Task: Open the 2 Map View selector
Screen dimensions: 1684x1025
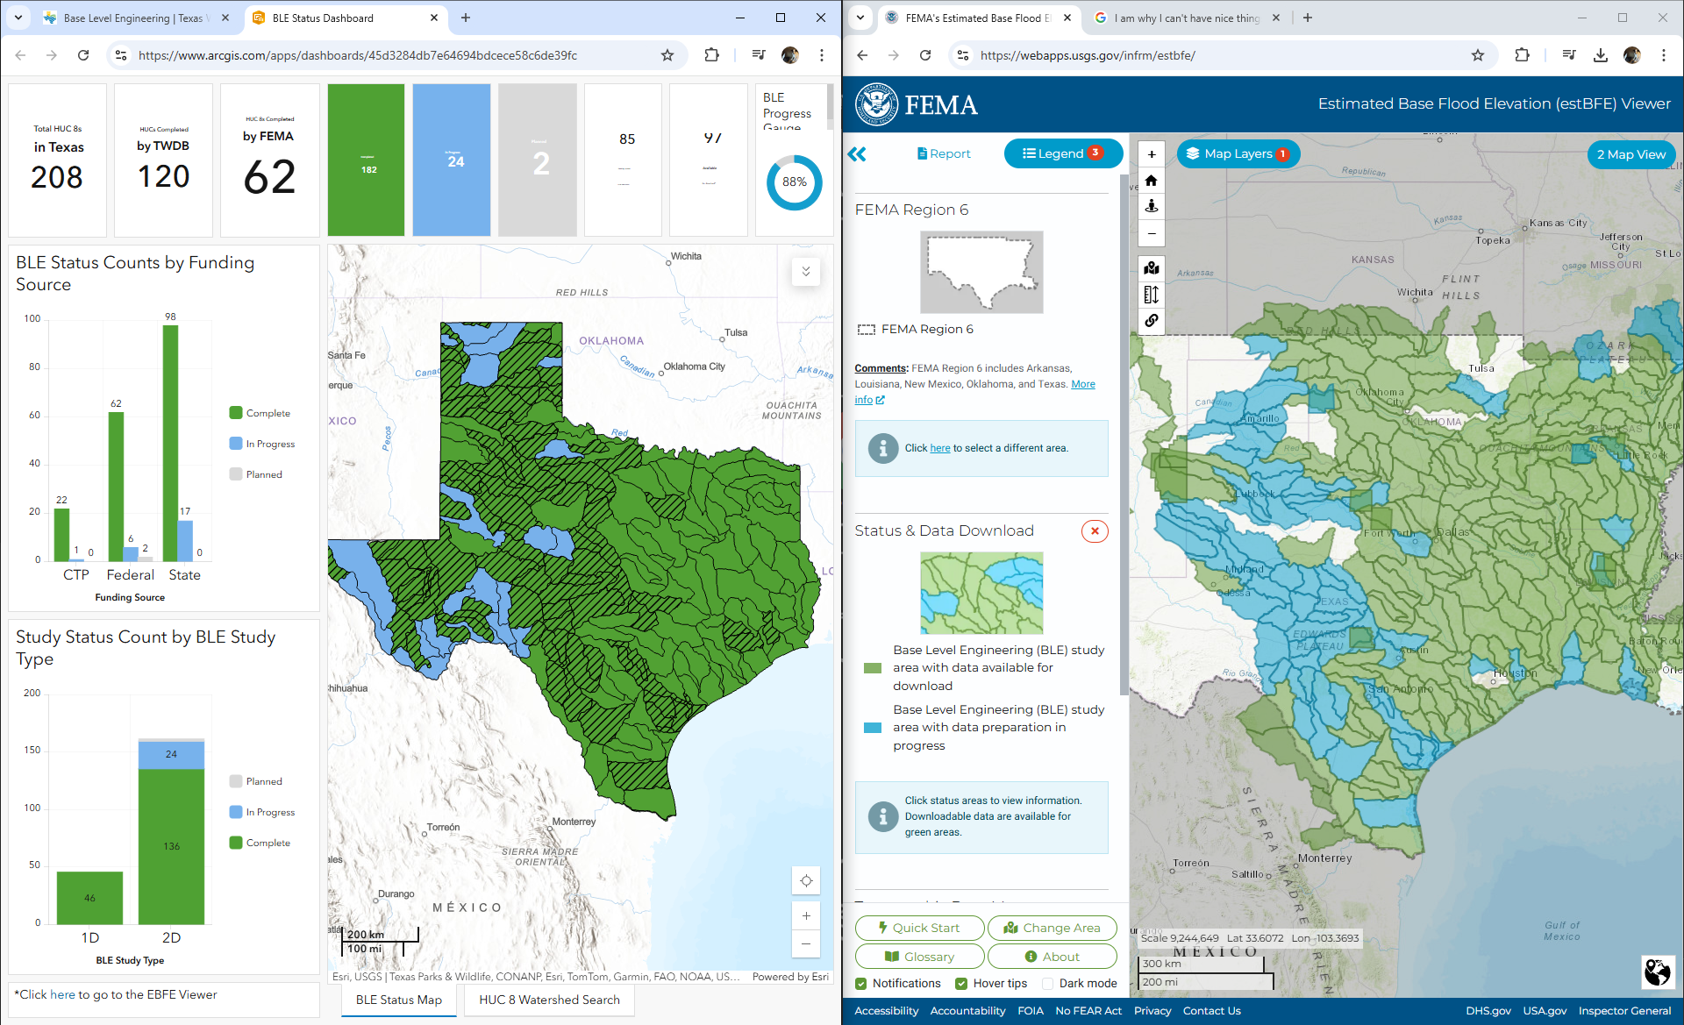Action: (1630, 154)
